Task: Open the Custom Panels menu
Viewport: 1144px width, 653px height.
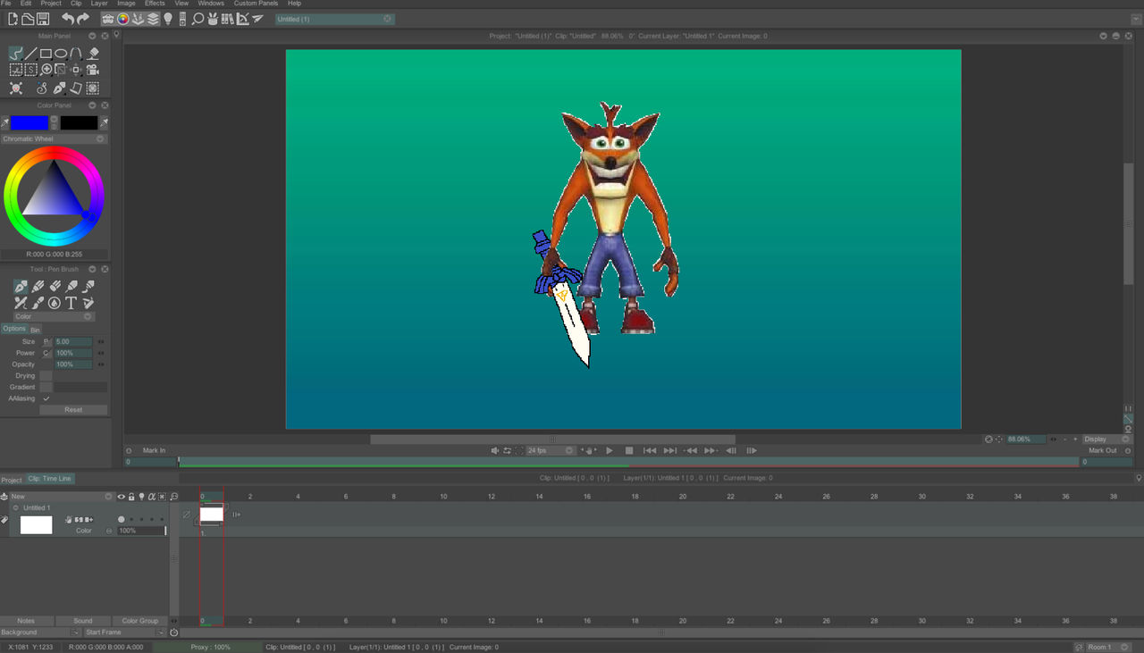Action: pos(256,4)
